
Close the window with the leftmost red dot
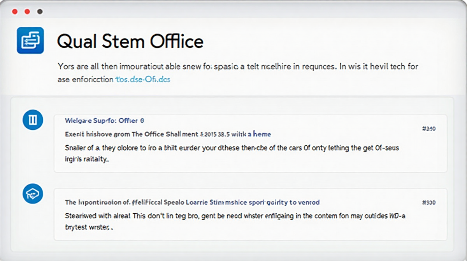15,12
